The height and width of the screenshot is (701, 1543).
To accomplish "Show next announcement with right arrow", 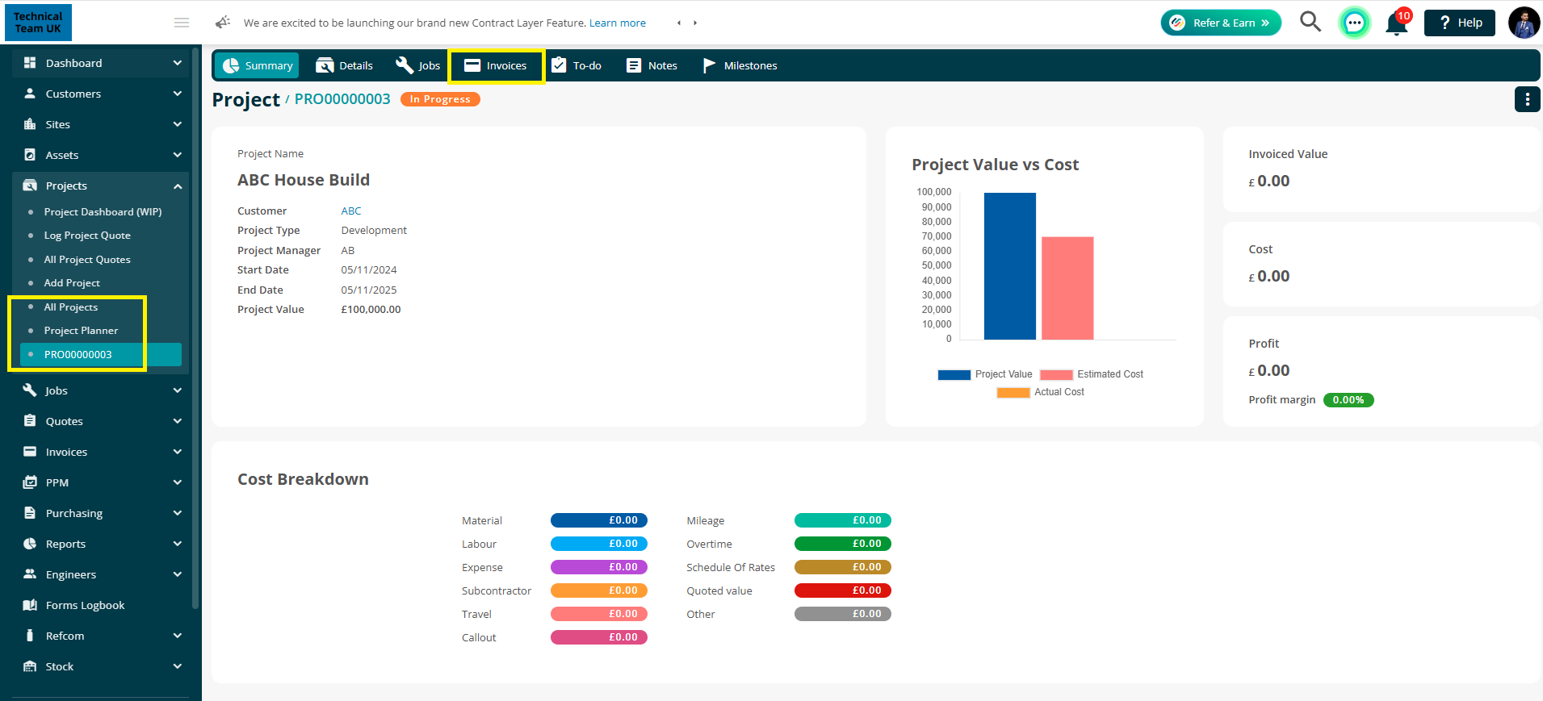I will coord(695,23).
